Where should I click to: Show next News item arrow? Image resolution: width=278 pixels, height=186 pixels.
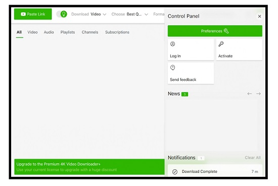[258, 94]
